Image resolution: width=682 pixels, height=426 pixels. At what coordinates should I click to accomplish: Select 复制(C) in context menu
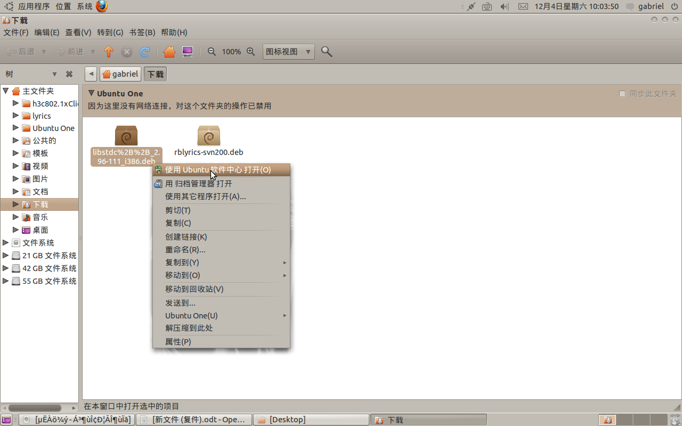pos(222,223)
